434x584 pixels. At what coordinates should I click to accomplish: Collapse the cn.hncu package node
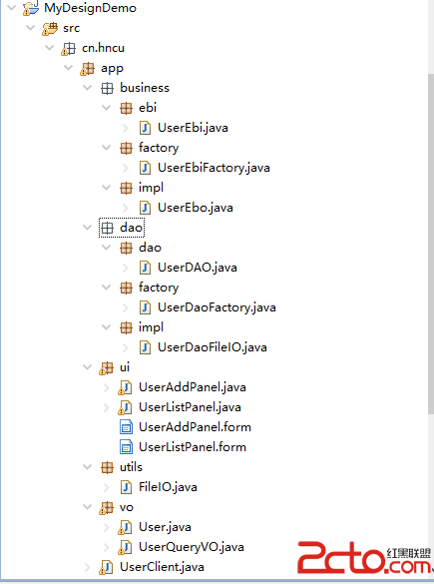click(x=50, y=48)
